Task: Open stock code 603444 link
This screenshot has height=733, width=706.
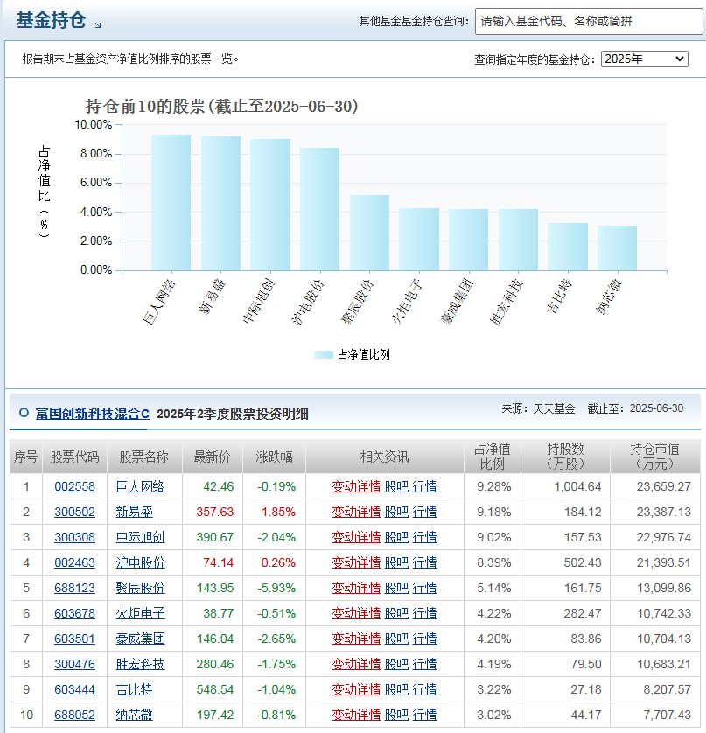Action: (75, 689)
